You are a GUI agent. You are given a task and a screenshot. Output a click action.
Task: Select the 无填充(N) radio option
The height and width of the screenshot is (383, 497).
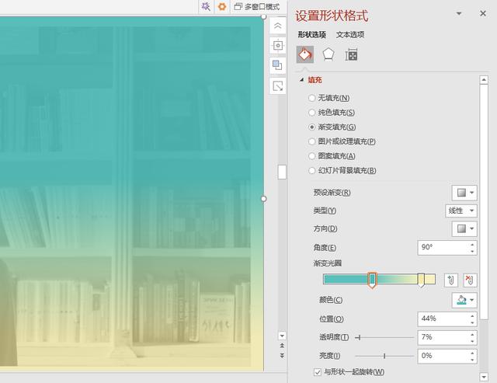point(312,98)
